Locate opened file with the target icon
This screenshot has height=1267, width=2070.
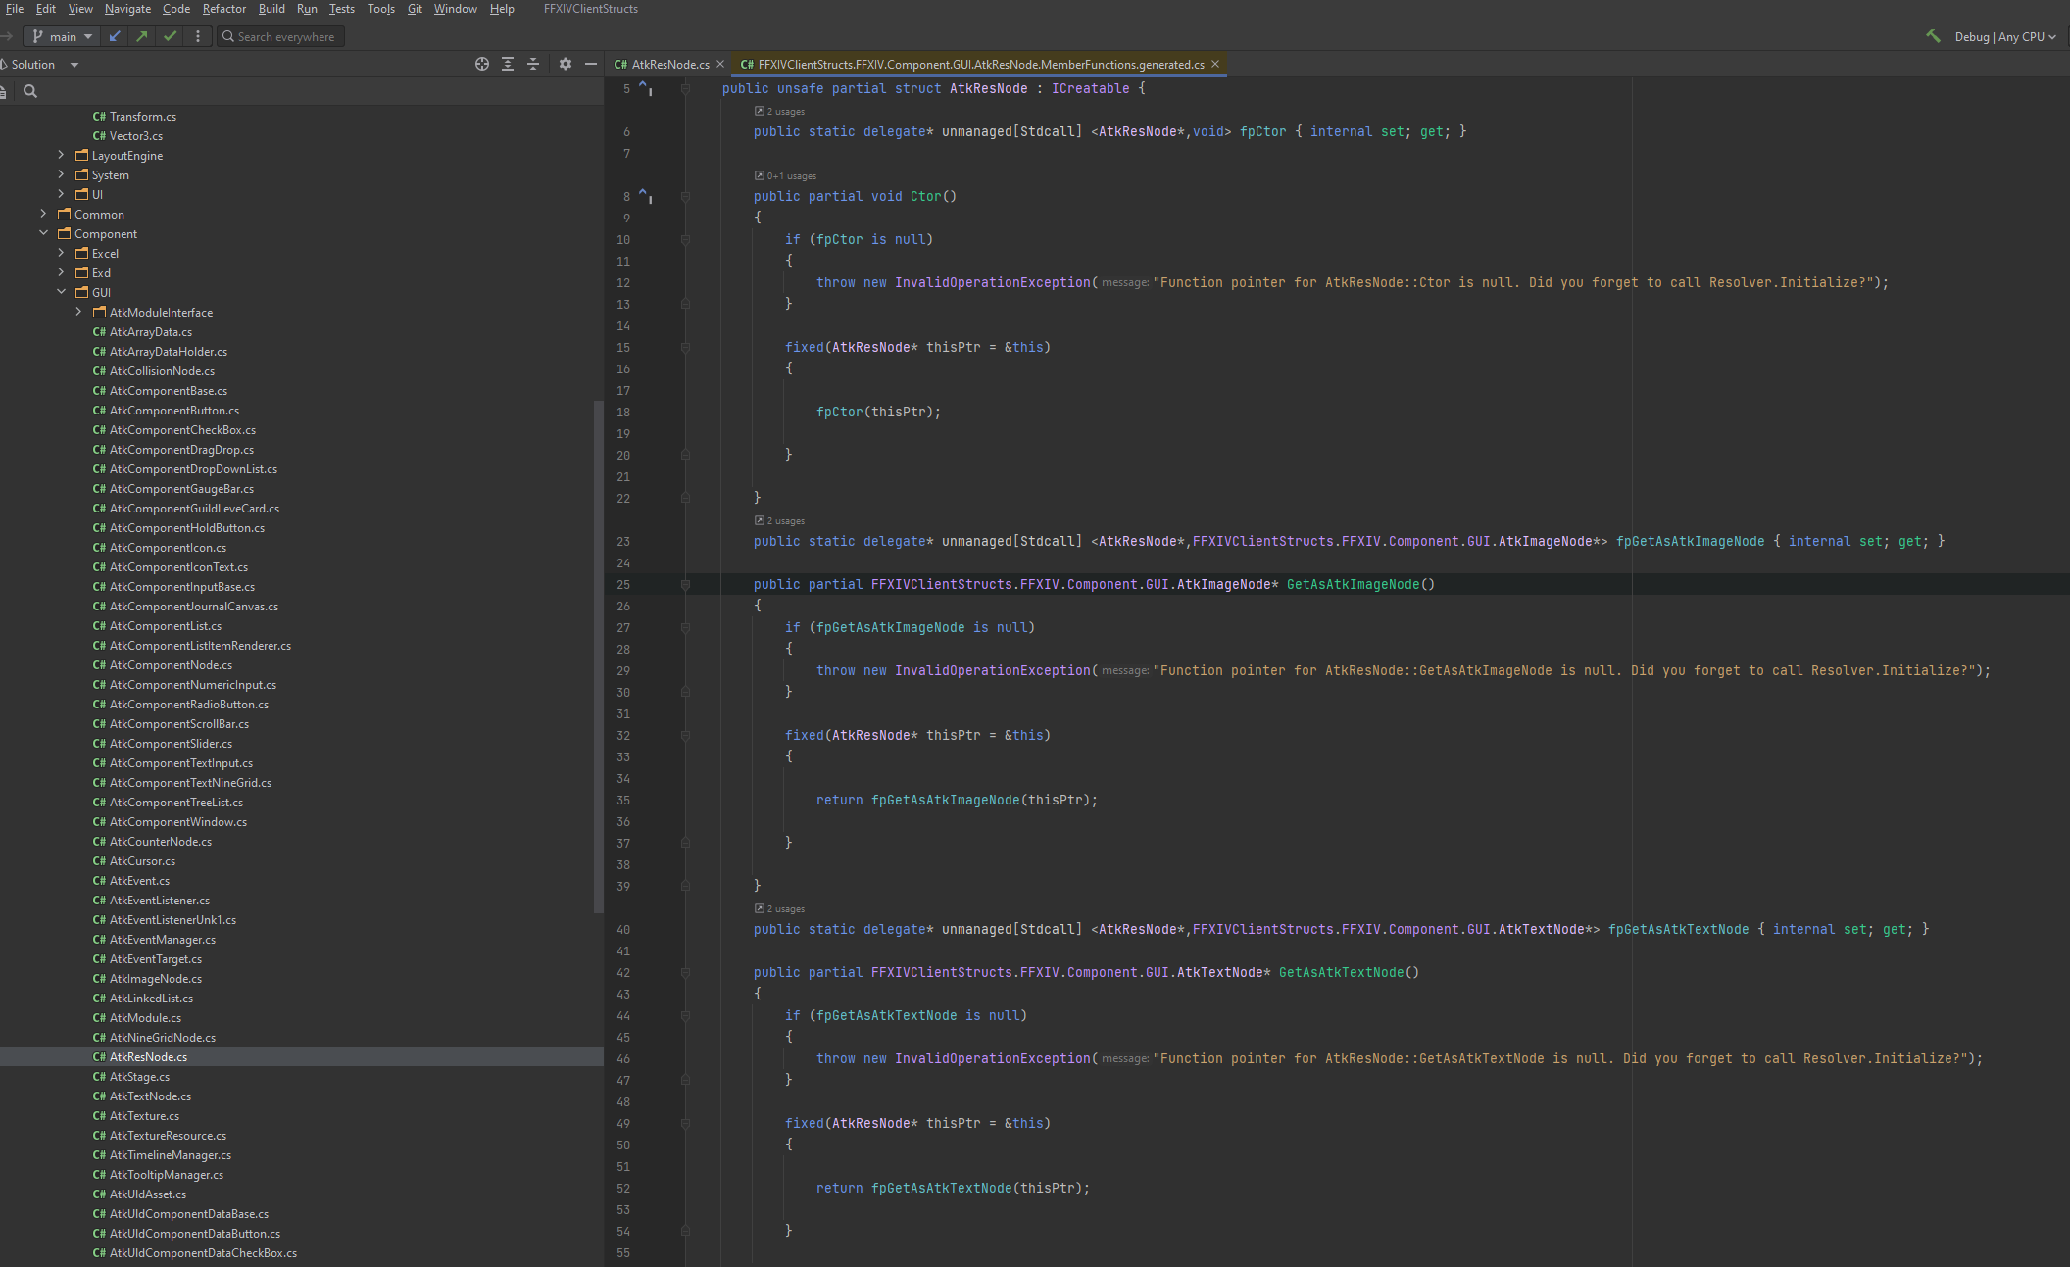click(482, 63)
